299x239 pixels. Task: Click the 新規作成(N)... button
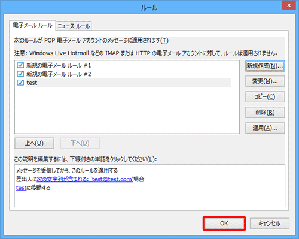click(265, 66)
